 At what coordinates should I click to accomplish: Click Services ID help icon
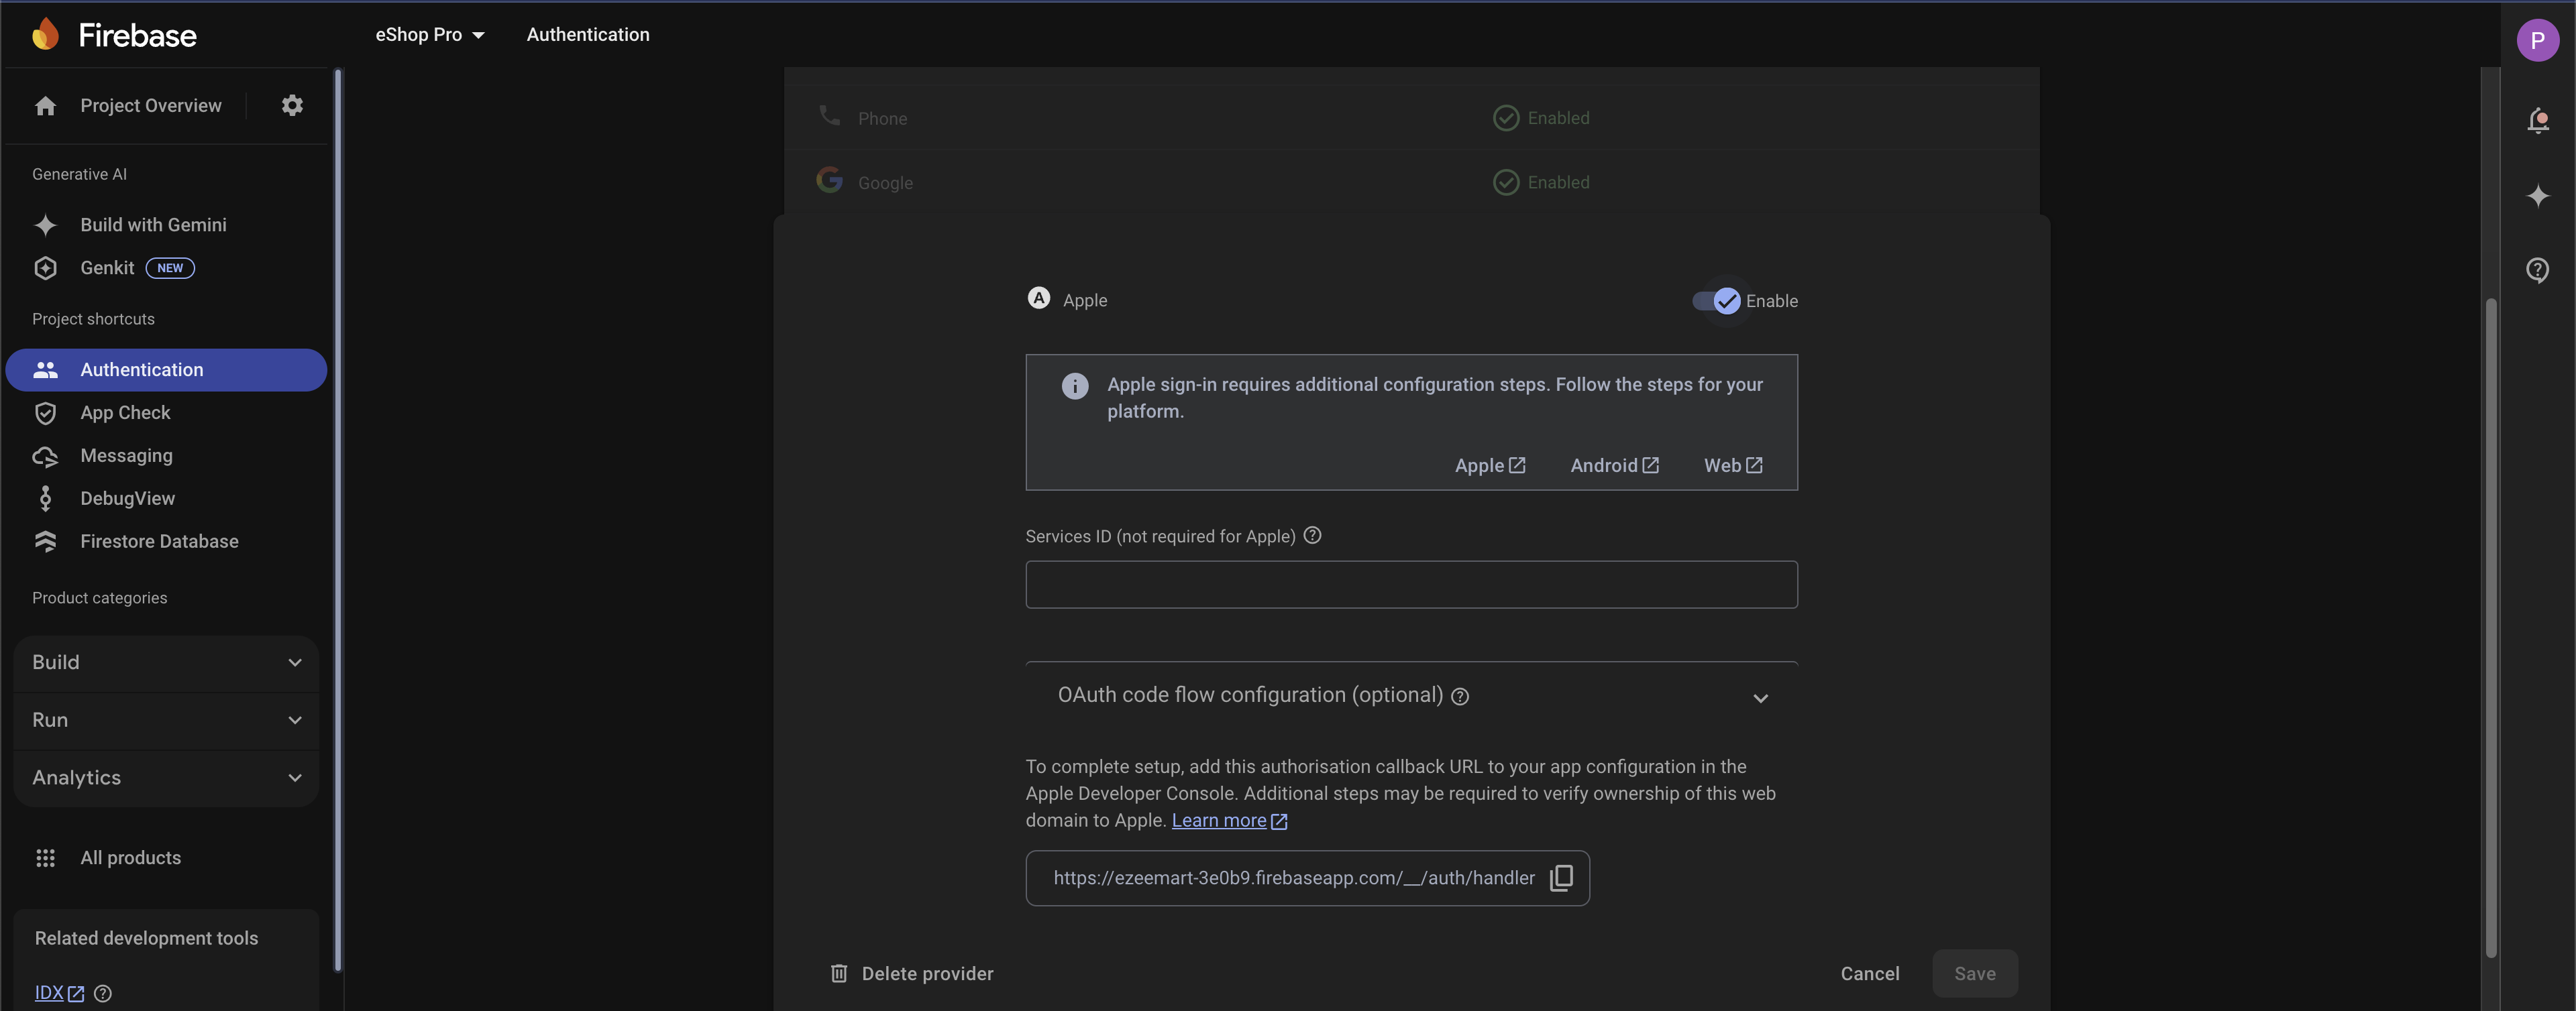(x=1312, y=536)
